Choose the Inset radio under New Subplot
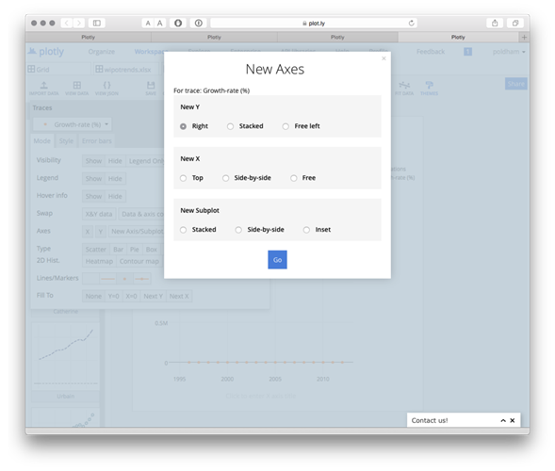Viewport: 555px width, 471px height. pyautogui.click(x=306, y=230)
